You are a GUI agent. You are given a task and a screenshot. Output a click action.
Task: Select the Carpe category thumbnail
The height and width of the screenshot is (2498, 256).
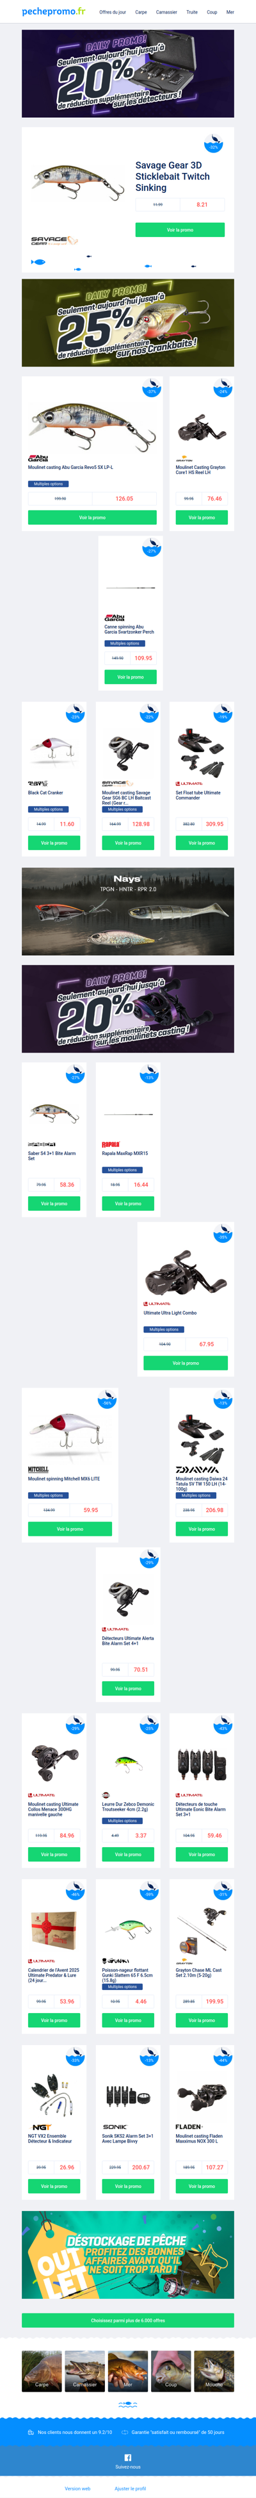(x=42, y=2371)
